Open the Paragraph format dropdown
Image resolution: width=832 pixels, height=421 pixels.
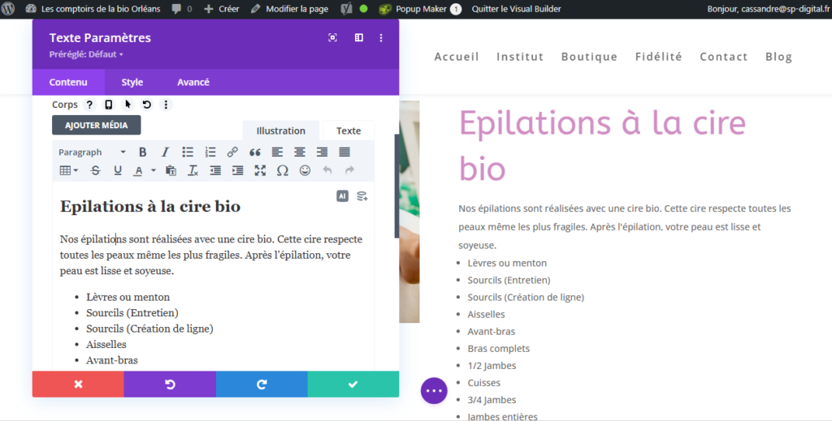coord(93,152)
